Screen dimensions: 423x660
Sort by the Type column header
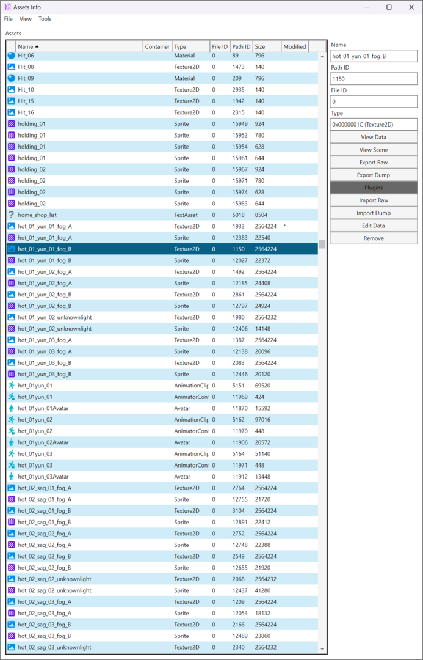click(191, 46)
